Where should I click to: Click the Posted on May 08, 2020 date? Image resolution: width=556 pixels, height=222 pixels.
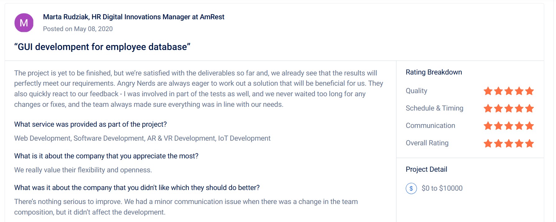(78, 29)
